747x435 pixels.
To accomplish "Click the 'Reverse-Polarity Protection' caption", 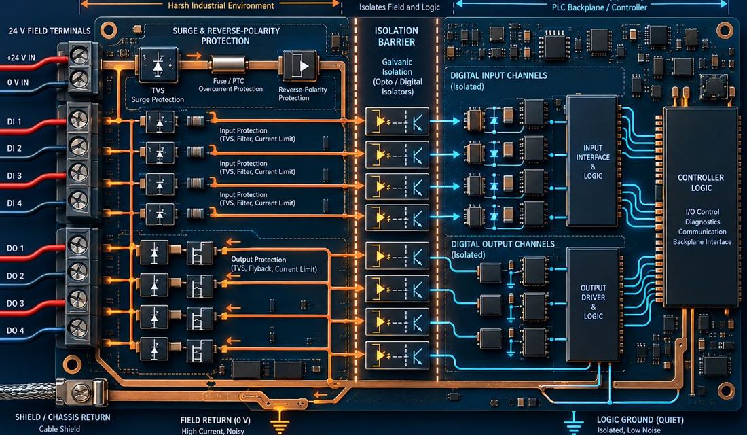I will pos(302,94).
